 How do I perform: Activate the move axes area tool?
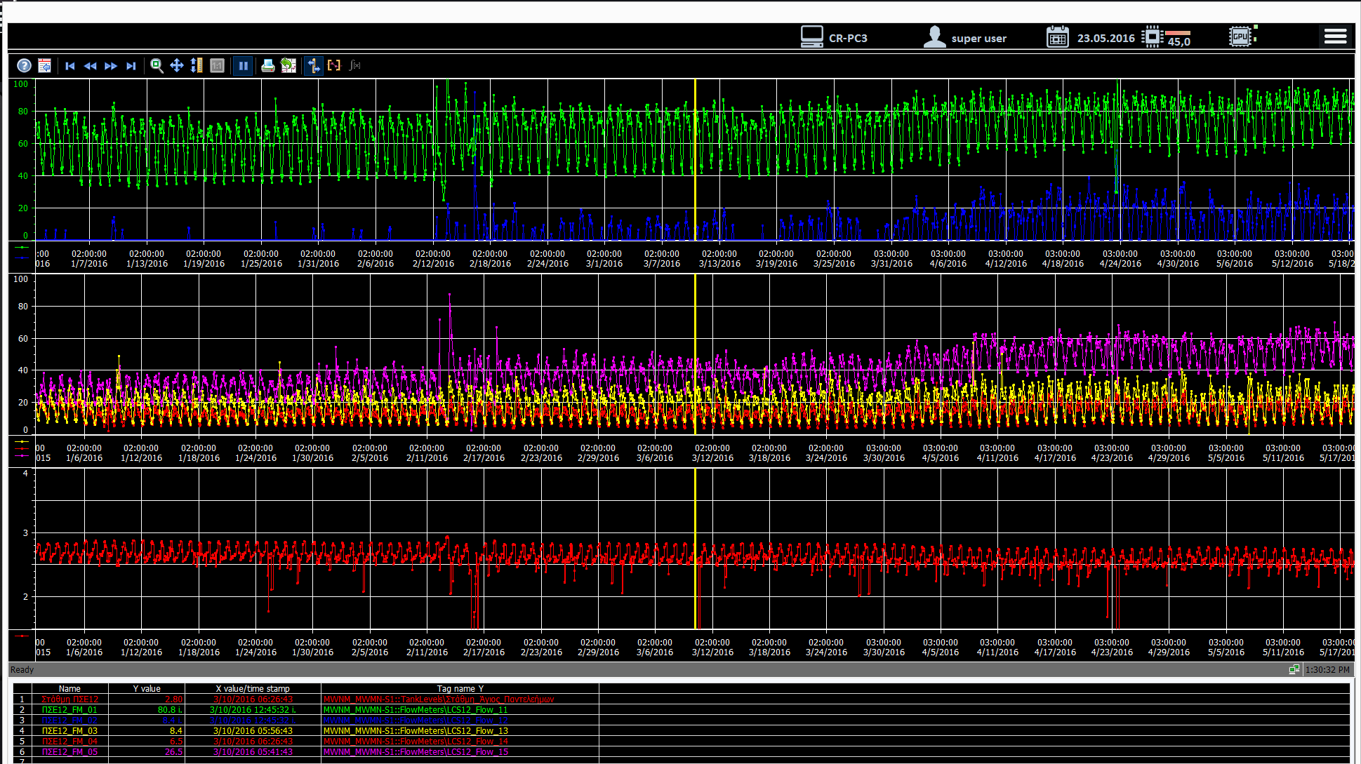(x=177, y=65)
